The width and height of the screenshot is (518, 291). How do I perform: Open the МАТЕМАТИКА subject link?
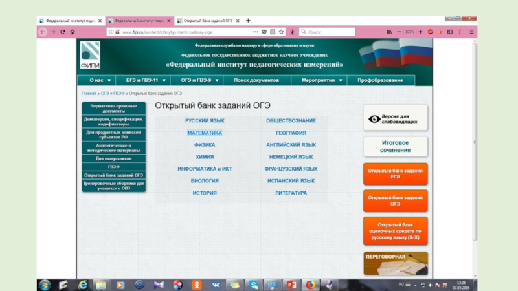(205, 133)
